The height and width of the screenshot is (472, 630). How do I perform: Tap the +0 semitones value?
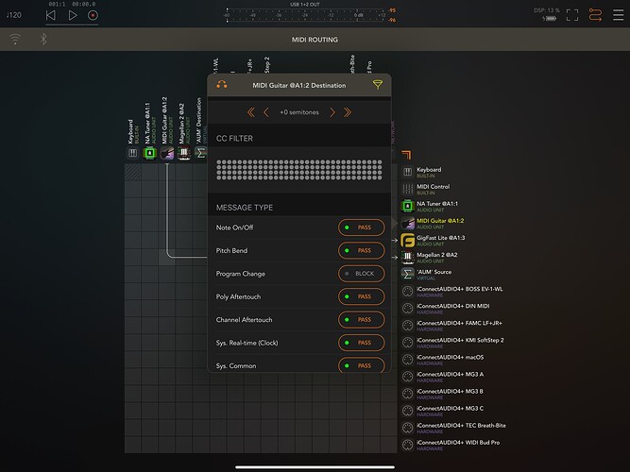coord(299,112)
